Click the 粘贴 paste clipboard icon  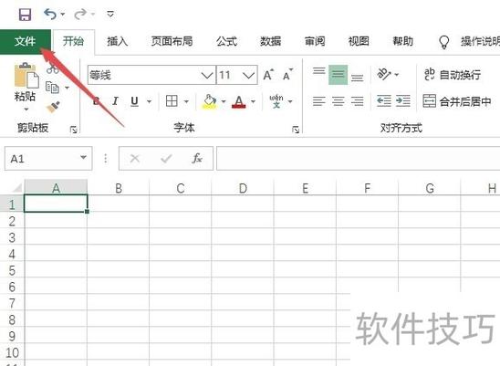[26, 76]
